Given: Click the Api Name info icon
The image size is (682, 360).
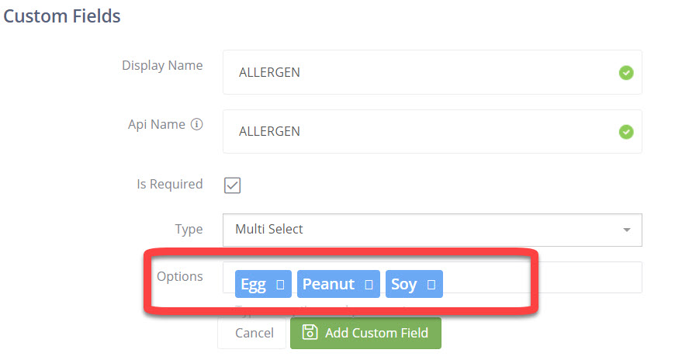Looking at the screenshot, I should [197, 124].
